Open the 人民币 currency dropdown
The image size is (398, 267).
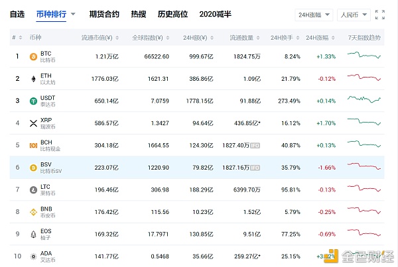tap(354, 15)
